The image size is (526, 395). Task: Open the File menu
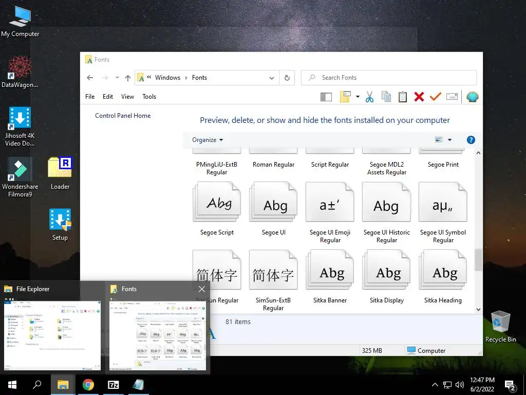coord(90,97)
